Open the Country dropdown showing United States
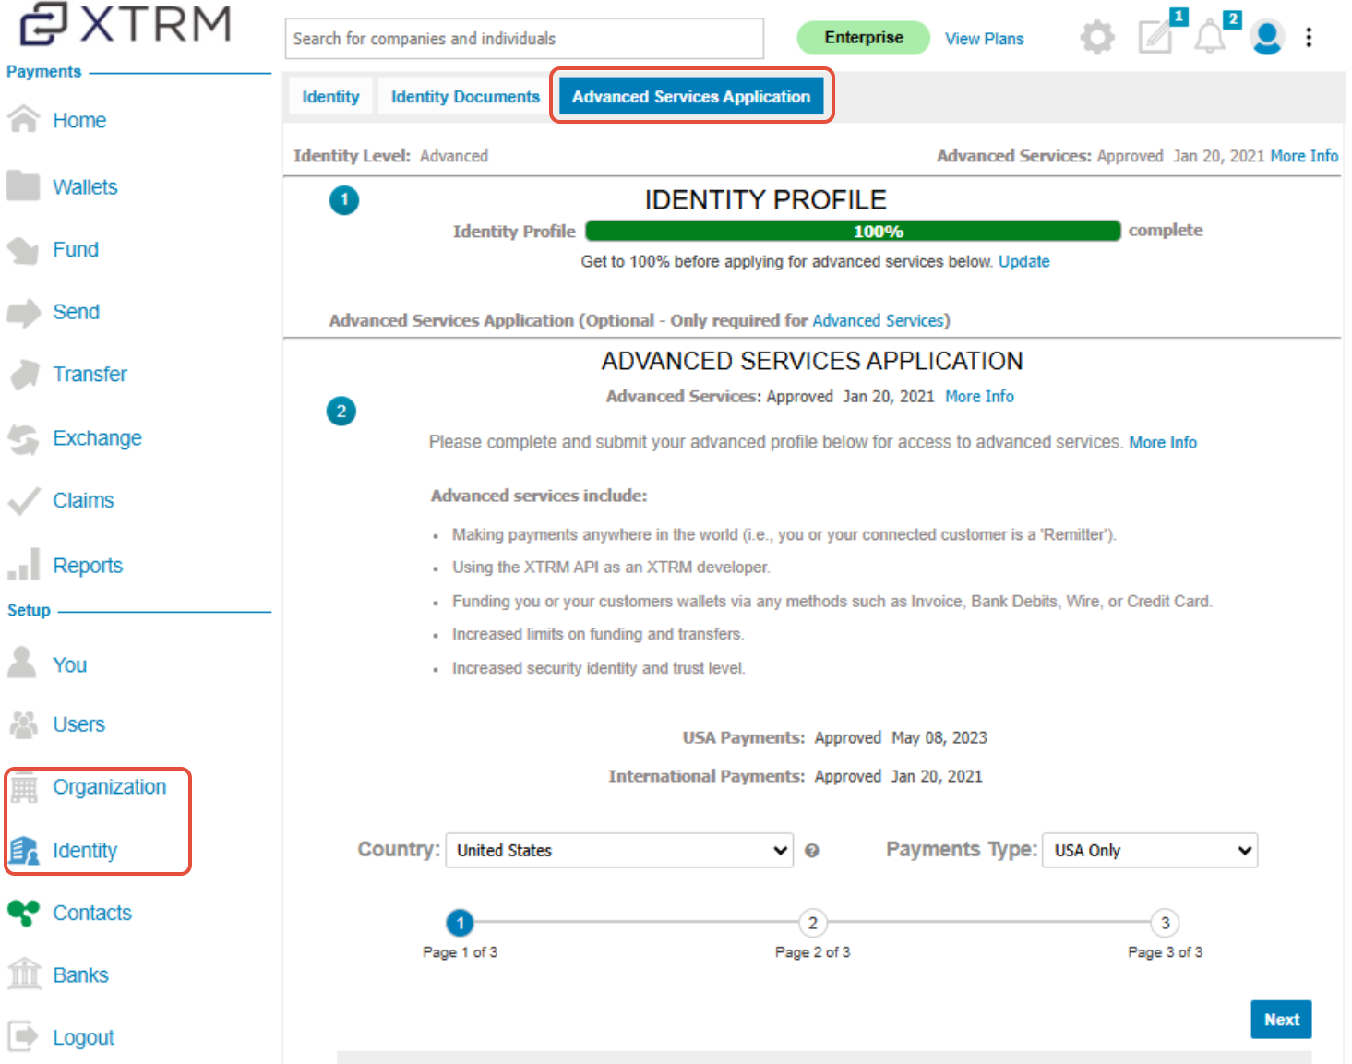 pyautogui.click(x=619, y=850)
